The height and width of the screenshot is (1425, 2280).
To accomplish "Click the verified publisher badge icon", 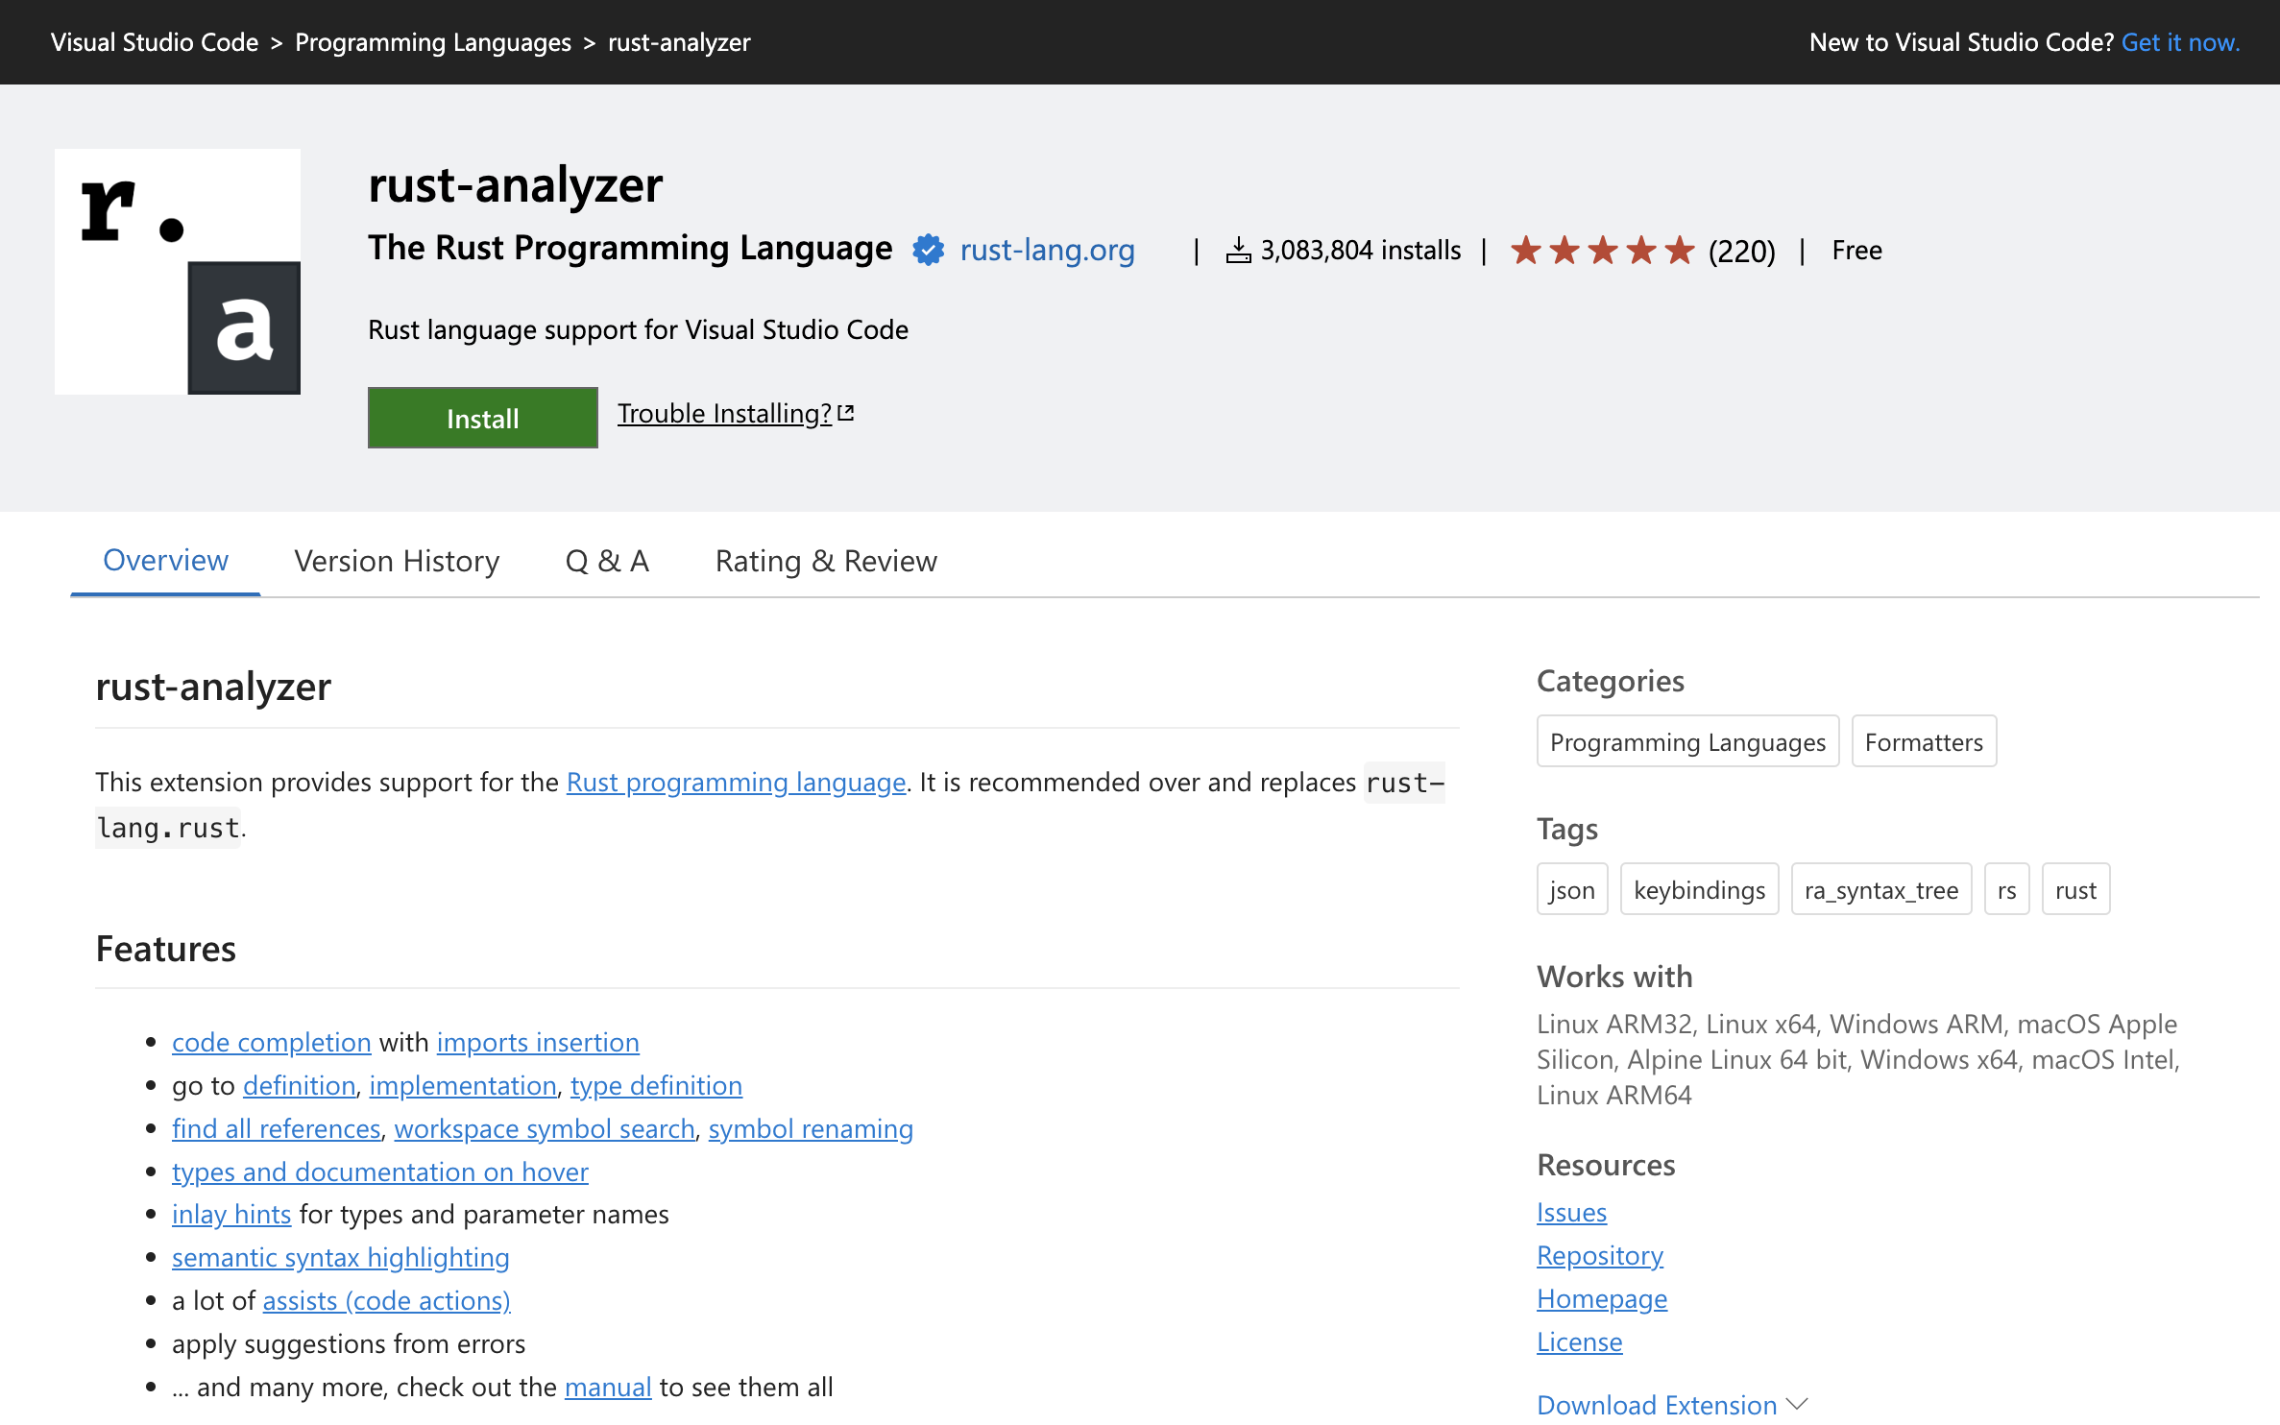I will click(x=928, y=250).
